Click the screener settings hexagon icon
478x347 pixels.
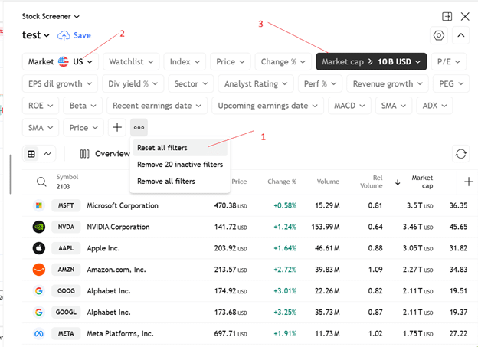coord(439,35)
